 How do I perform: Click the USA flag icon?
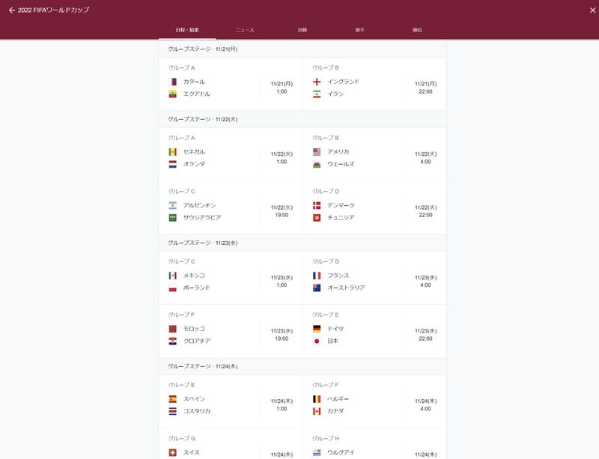(x=317, y=152)
